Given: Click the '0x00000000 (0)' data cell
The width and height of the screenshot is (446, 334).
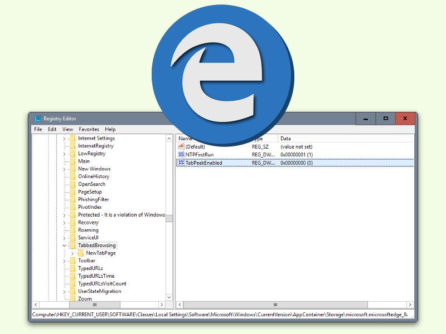Looking at the screenshot, I should 297,163.
